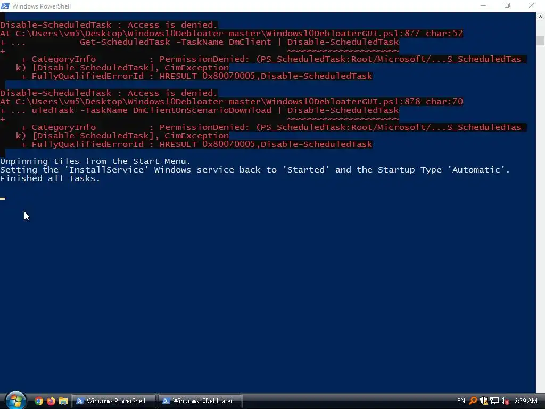Open the 2:39 AM clock
Screen dimensions: 545x409
click(525, 401)
